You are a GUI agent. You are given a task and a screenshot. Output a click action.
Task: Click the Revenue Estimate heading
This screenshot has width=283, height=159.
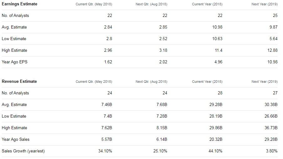click(19, 82)
